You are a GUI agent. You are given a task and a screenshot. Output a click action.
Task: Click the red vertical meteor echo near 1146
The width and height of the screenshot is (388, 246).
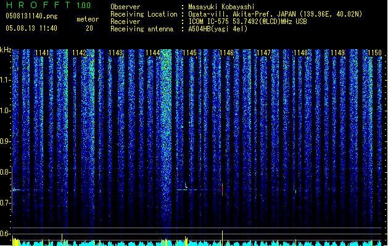click(x=223, y=189)
